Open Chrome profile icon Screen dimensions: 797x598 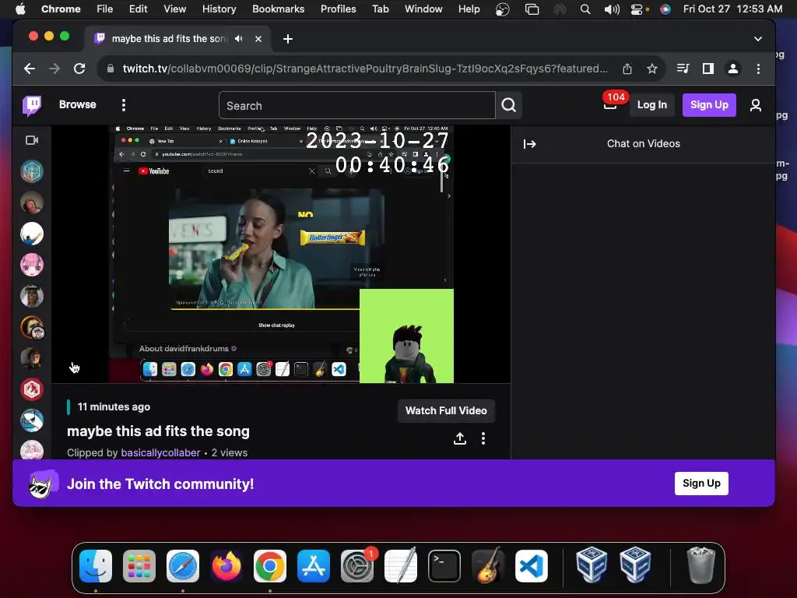coord(733,69)
